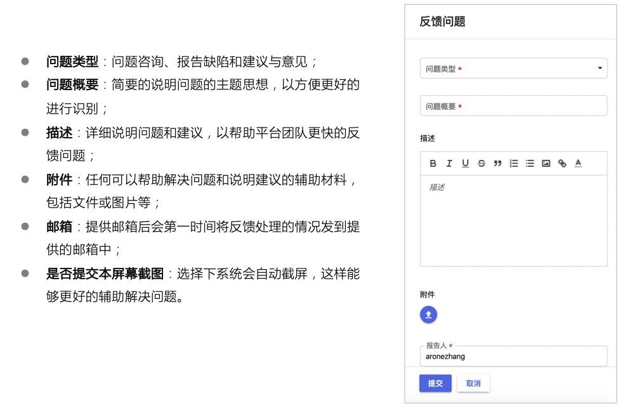Apply underline formatting to the description text
Screen dimensions: 623x410
pos(465,163)
